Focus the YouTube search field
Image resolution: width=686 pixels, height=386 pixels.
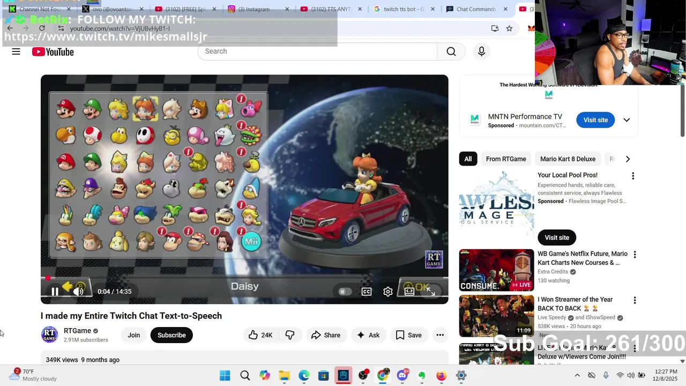[x=317, y=51]
